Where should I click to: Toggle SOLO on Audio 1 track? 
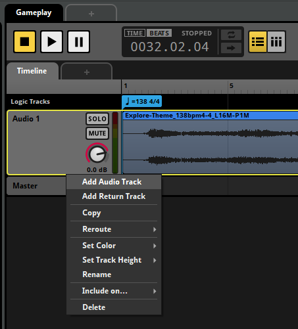97,119
